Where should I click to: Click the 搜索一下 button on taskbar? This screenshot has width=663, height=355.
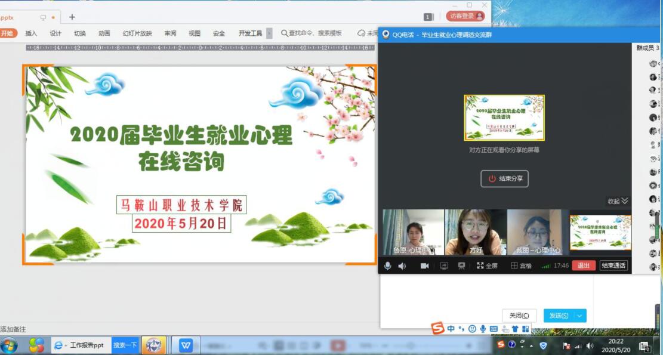pos(125,345)
